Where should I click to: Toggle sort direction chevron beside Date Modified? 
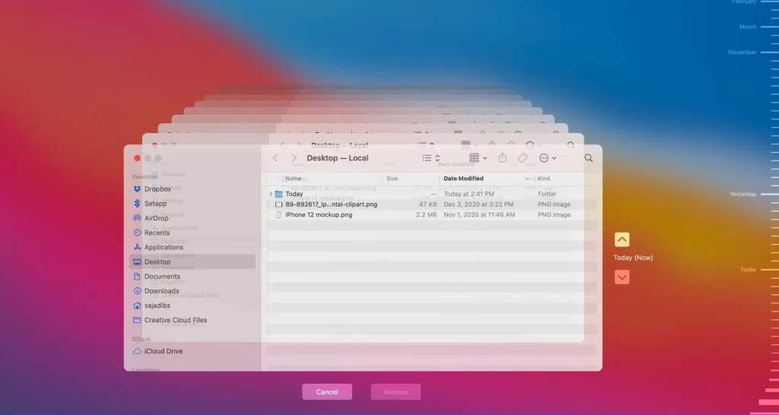(x=526, y=178)
